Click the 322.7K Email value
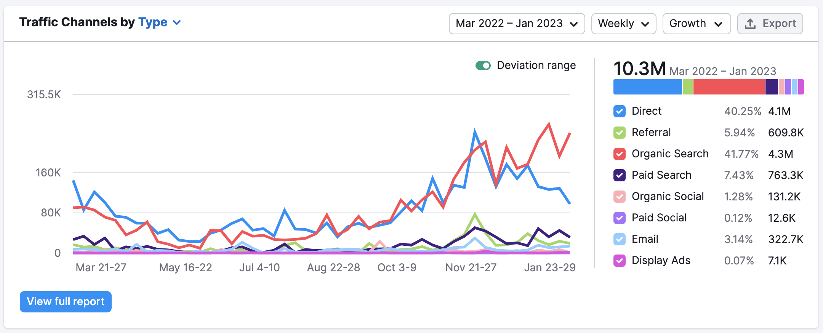823x333 pixels. tap(786, 239)
